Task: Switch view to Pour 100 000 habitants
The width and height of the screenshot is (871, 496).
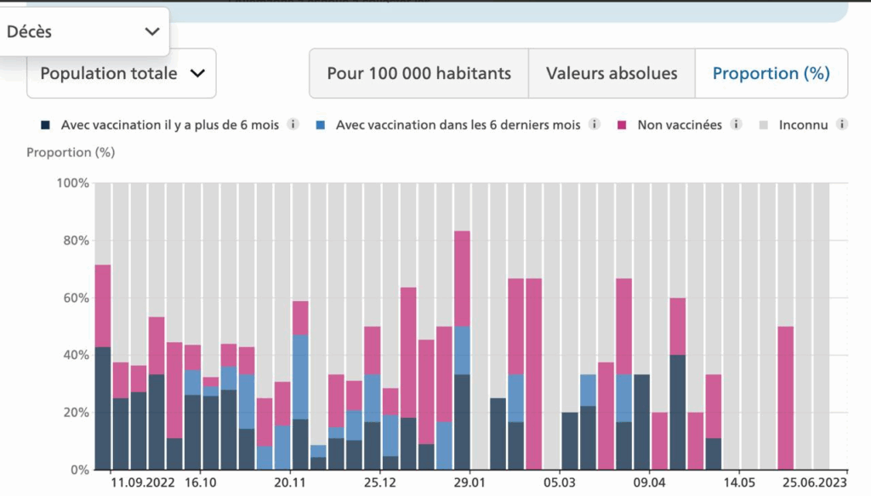Action: (x=418, y=73)
